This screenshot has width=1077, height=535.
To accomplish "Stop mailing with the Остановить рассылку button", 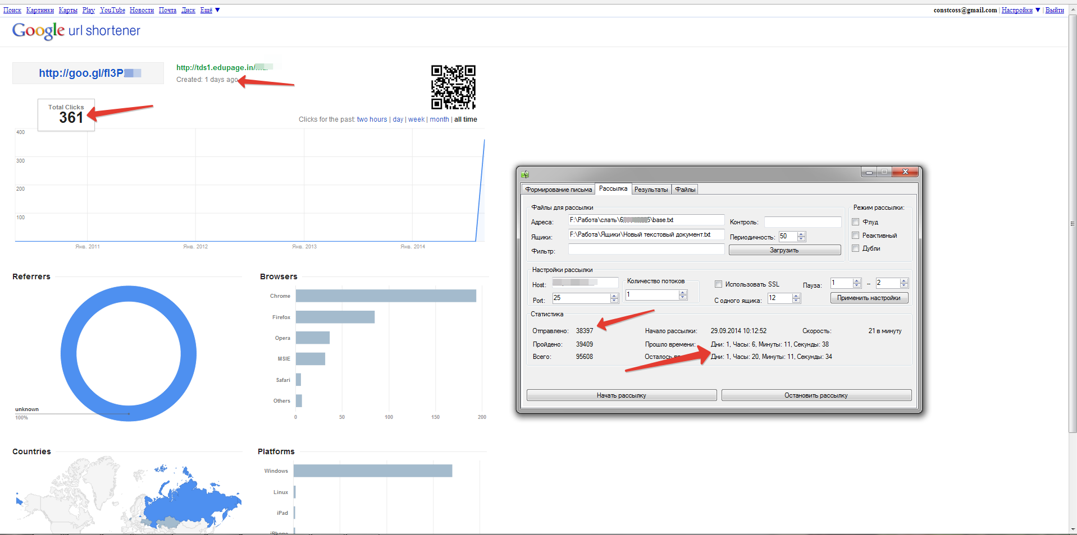I will tap(816, 395).
